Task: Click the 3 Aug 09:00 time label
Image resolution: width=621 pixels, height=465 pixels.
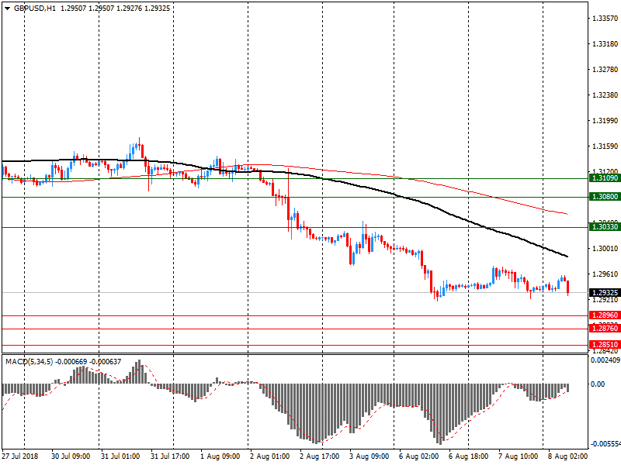Action: pyautogui.click(x=369, y=456)
